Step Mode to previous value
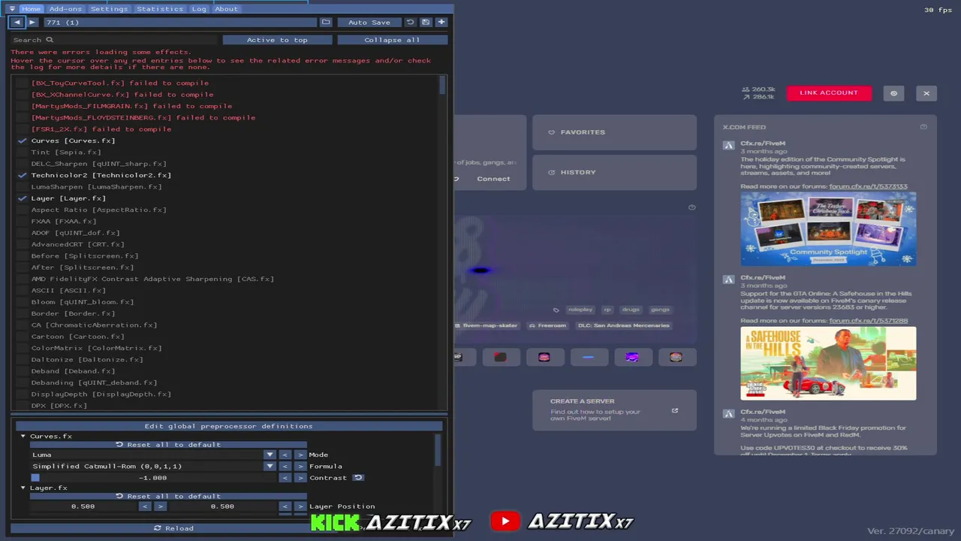961x541 pixels. coord(285,455)
